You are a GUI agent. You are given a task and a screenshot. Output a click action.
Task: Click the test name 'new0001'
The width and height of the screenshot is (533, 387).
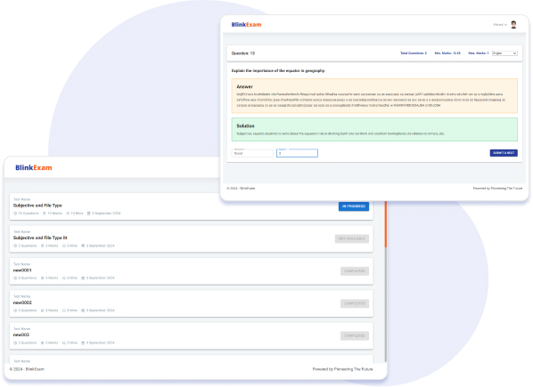point(22,270)
